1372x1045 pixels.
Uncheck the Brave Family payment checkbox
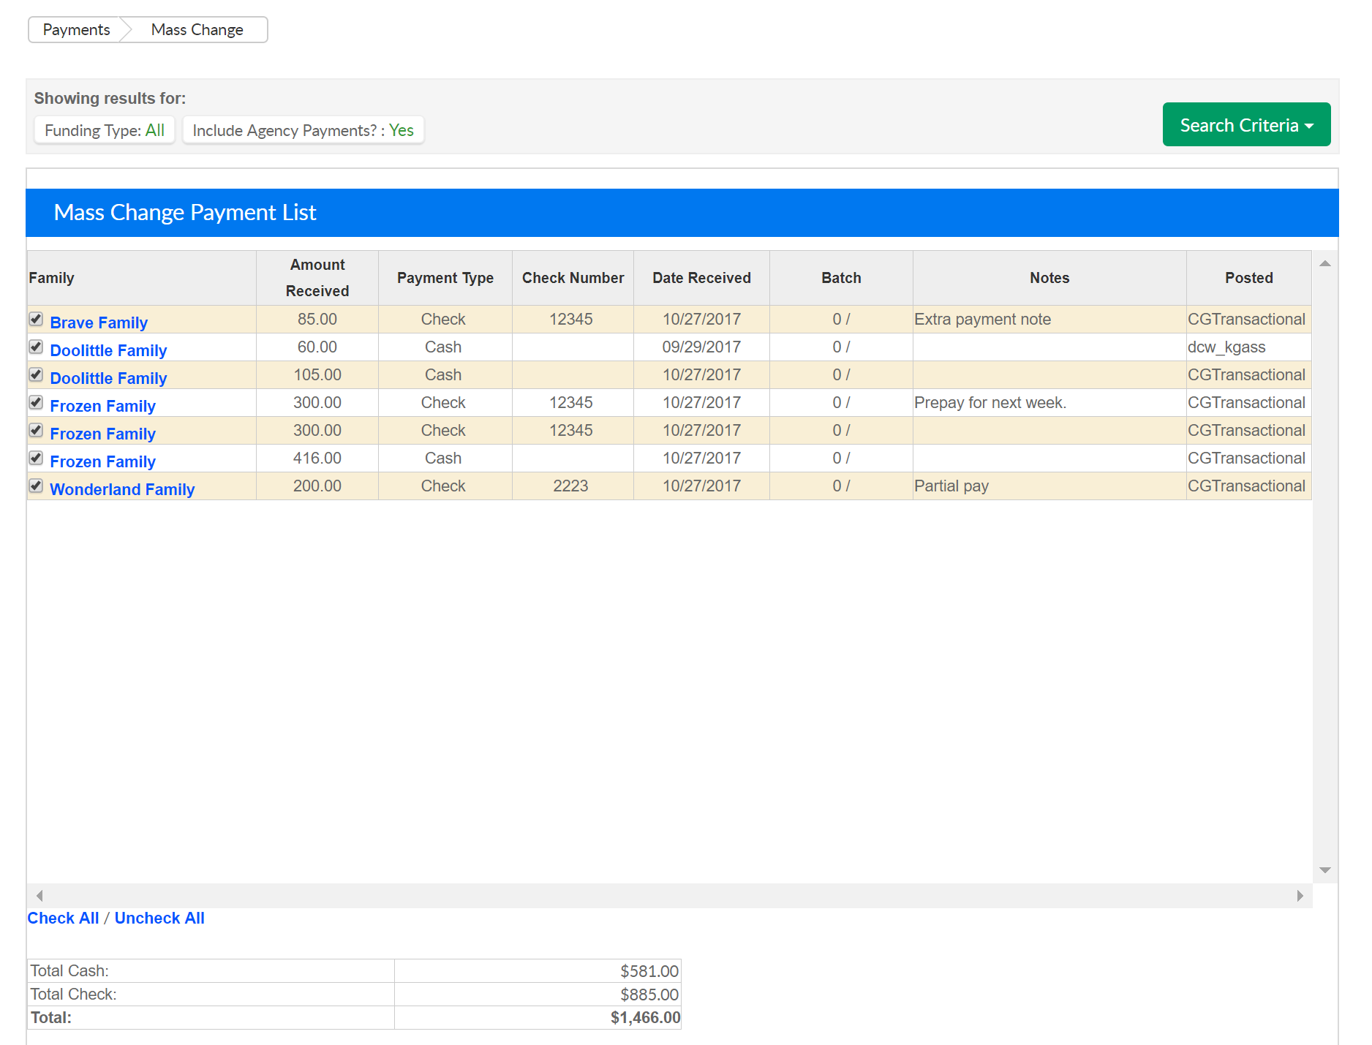[x=36, y=319]
